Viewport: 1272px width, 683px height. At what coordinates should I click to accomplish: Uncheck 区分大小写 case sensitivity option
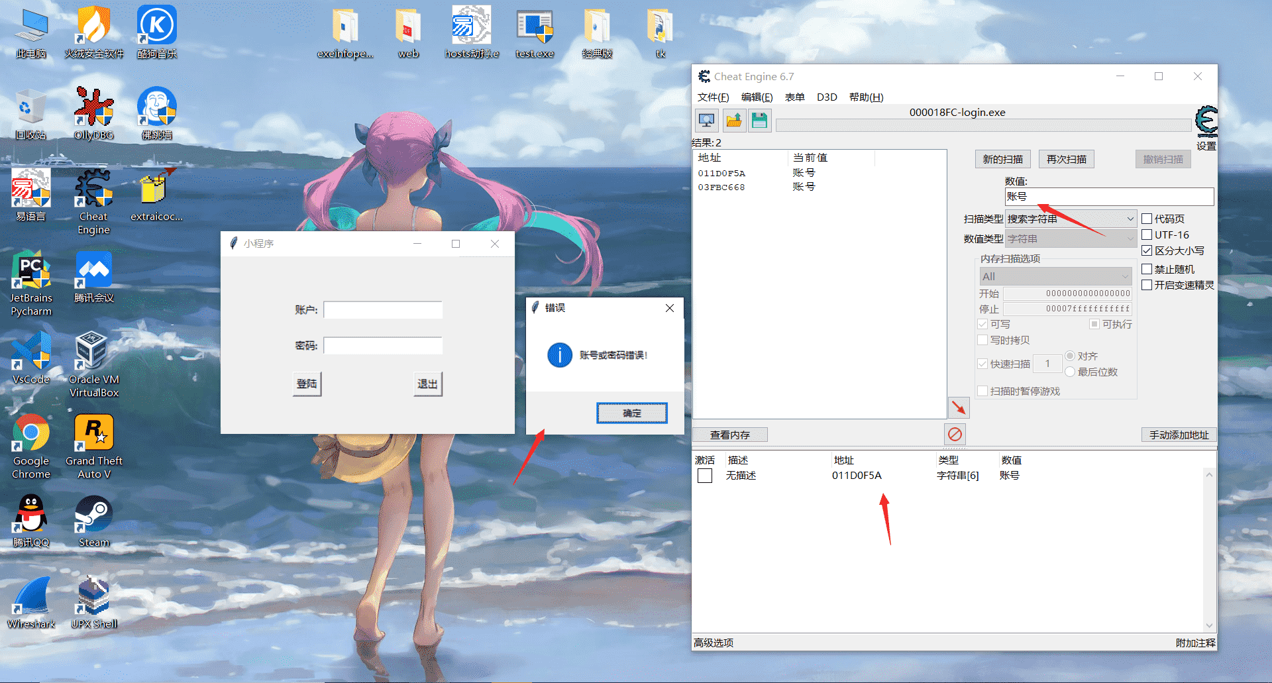click(x=1147, y=250)
